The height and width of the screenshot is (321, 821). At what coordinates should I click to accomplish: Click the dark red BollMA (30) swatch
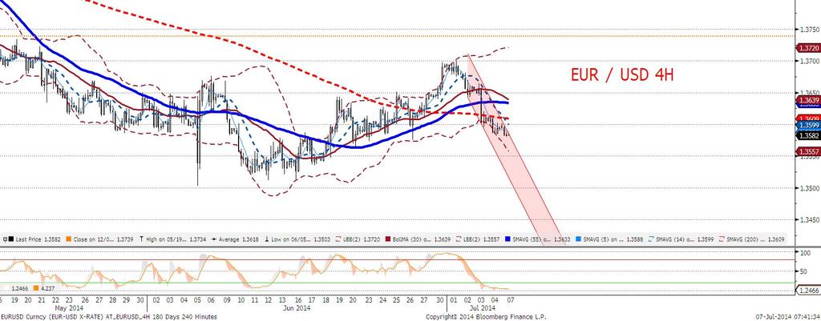pos(387,239)
